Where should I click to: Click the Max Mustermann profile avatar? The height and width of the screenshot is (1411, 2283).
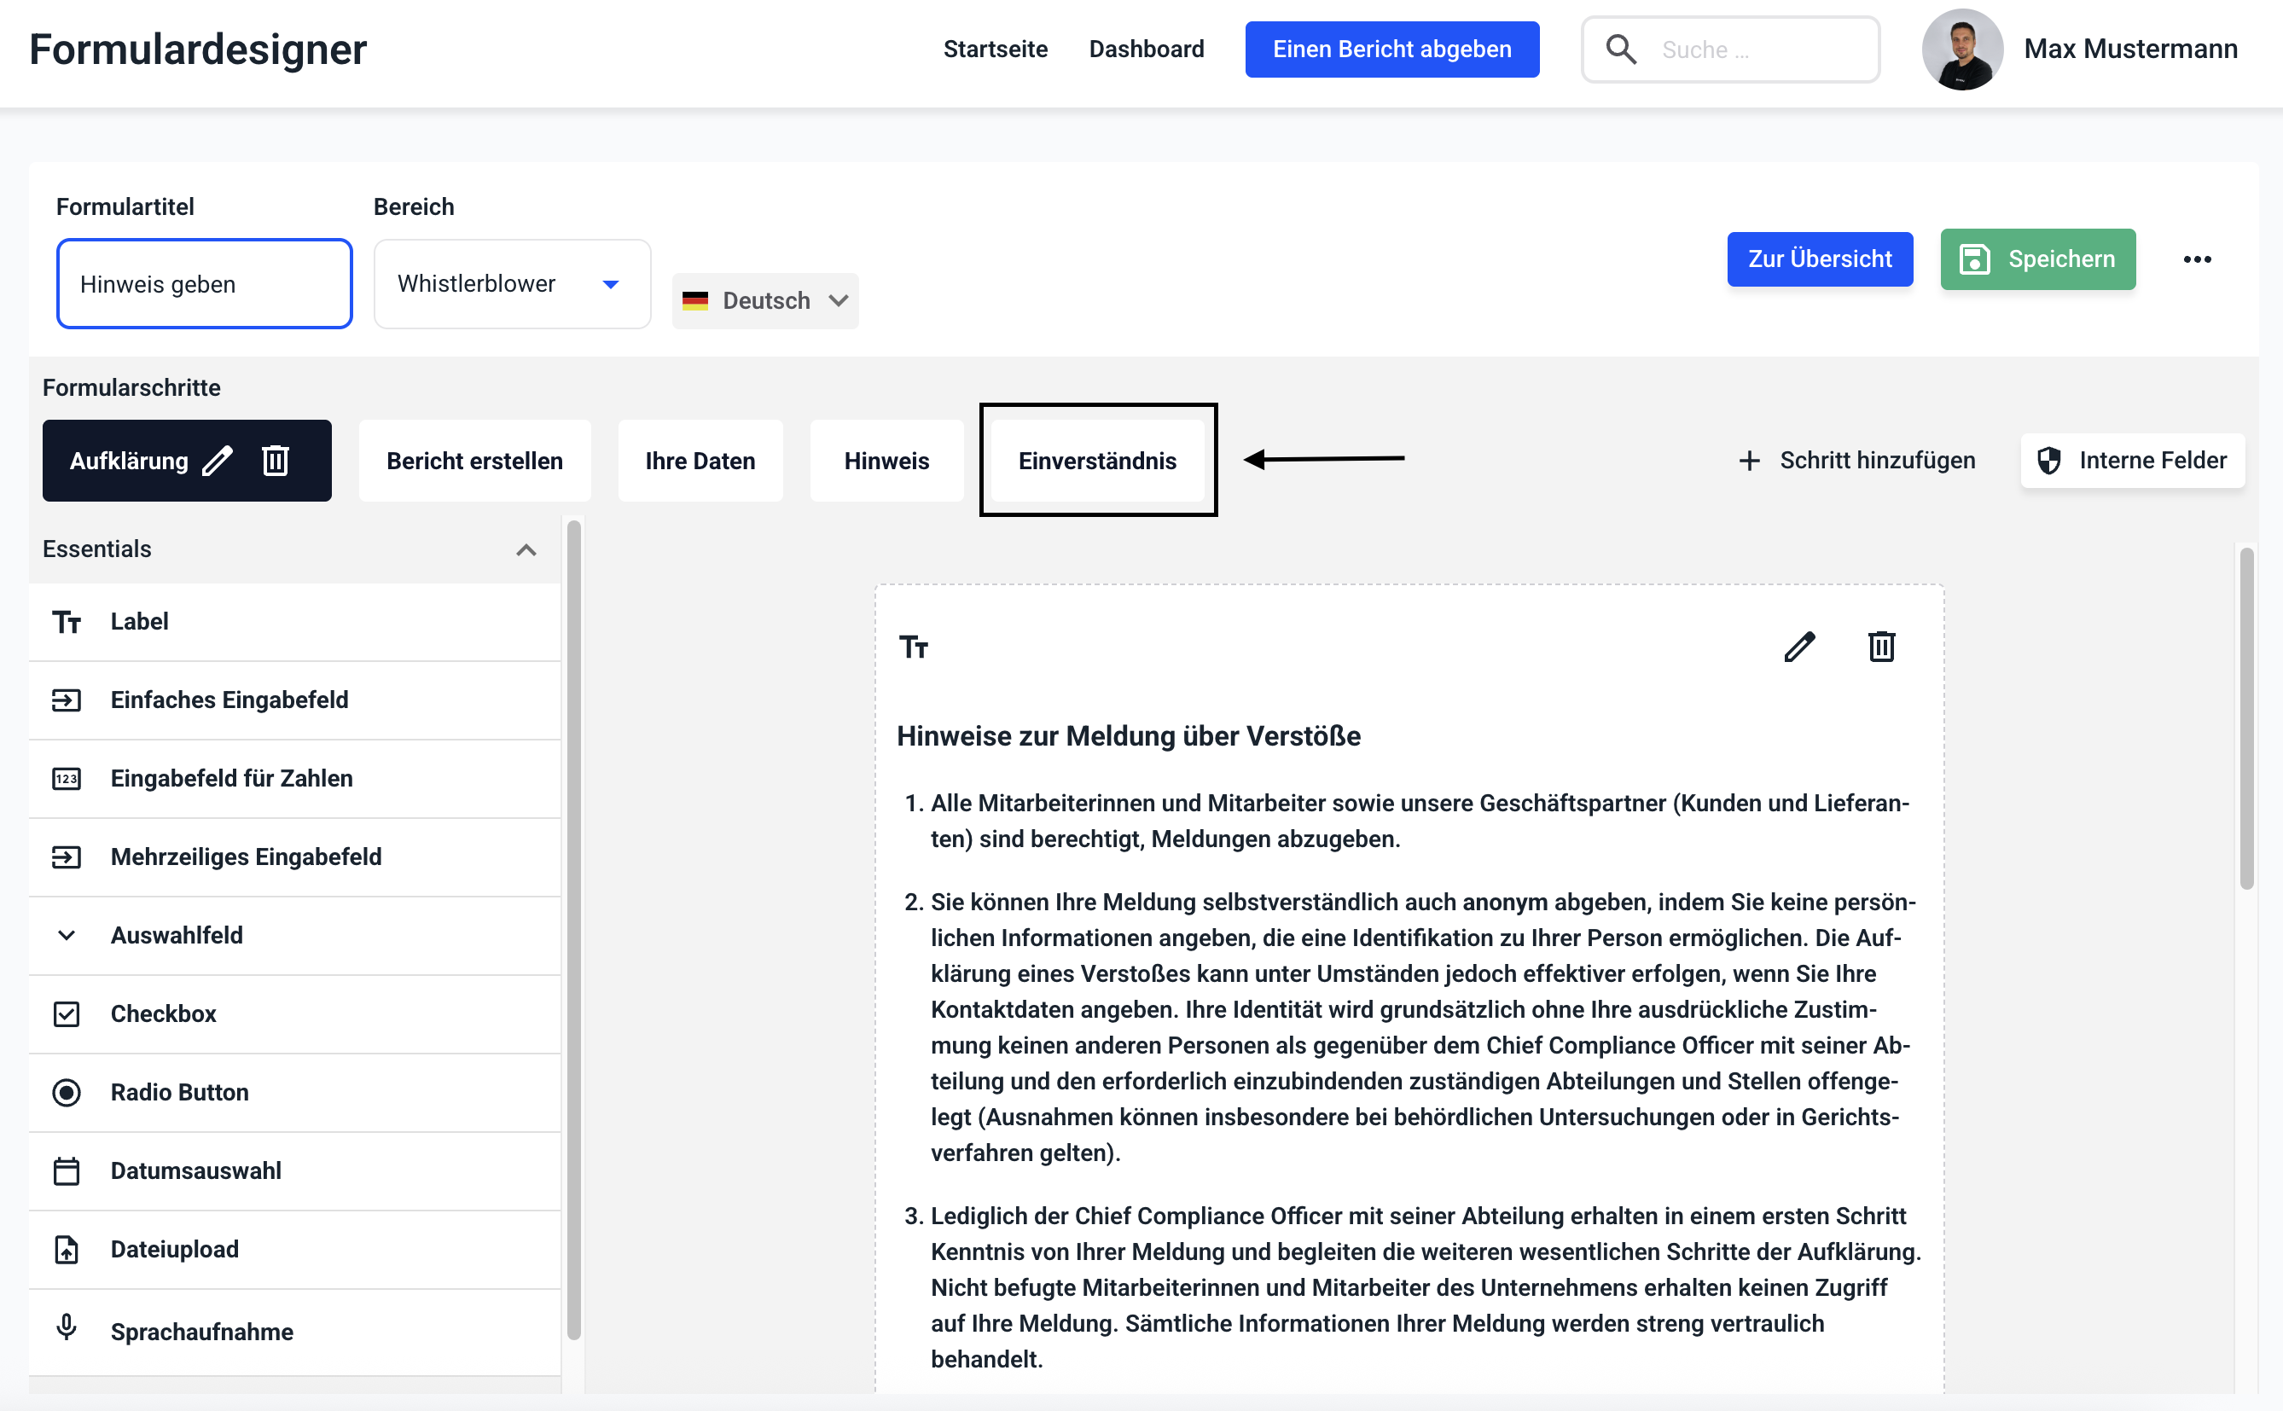coord(1962,49)
